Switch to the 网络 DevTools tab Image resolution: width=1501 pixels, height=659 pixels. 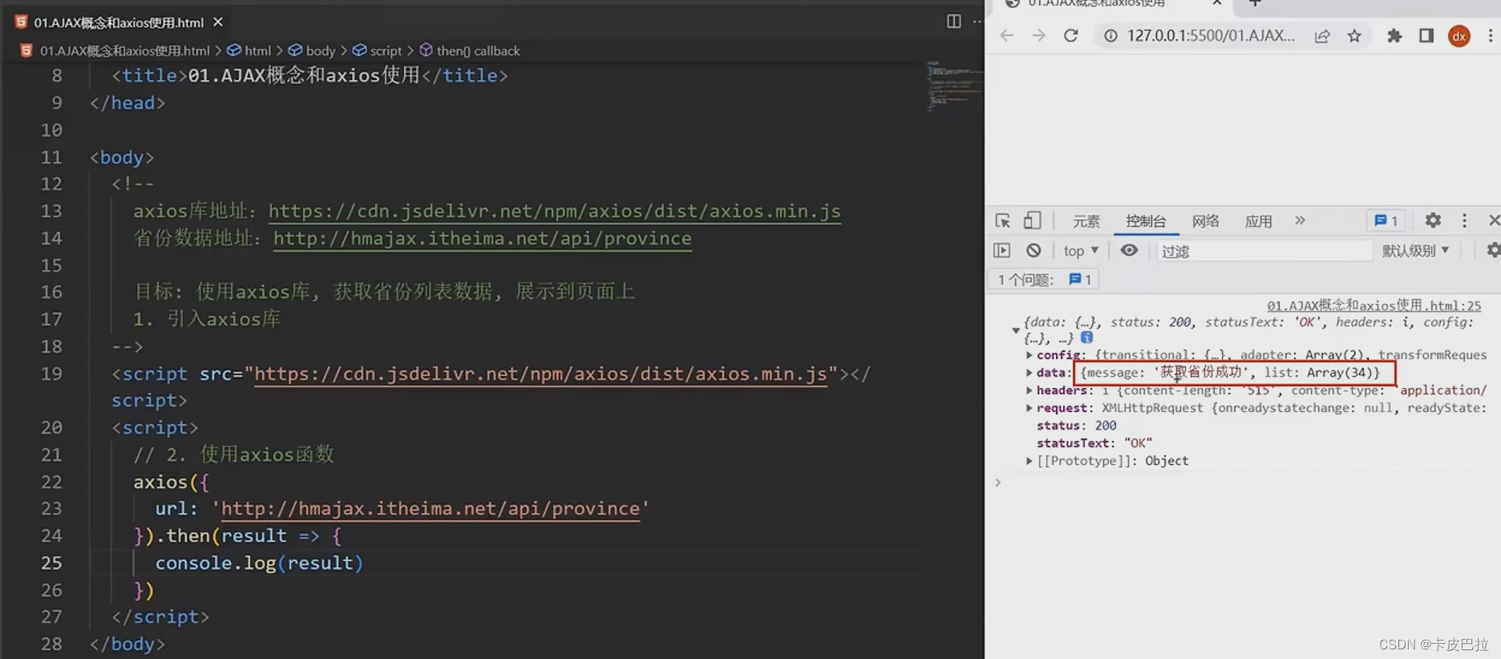tap(1205, 221)
